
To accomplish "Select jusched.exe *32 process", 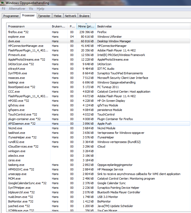I will [x=98, y=206].
